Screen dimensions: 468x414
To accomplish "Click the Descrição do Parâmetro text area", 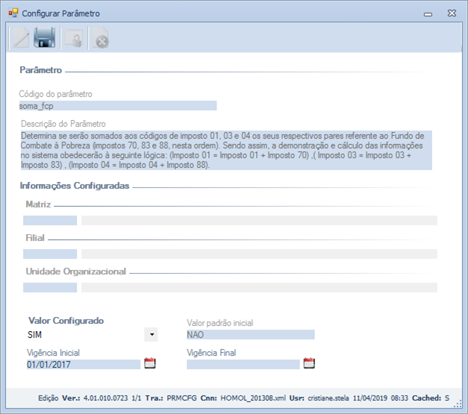I will tap(226, 151).
